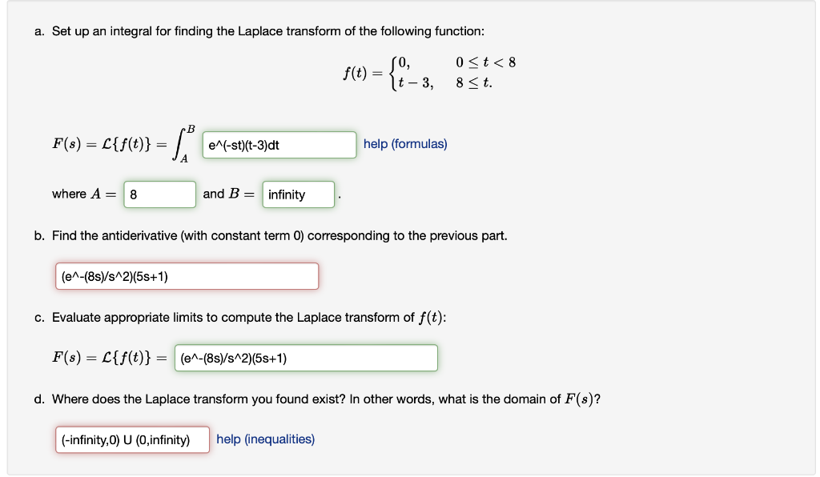This screenshot has height=477, width=820.
Task: Select the red-bordered antiderivative answer box
Action: (187, 275)
